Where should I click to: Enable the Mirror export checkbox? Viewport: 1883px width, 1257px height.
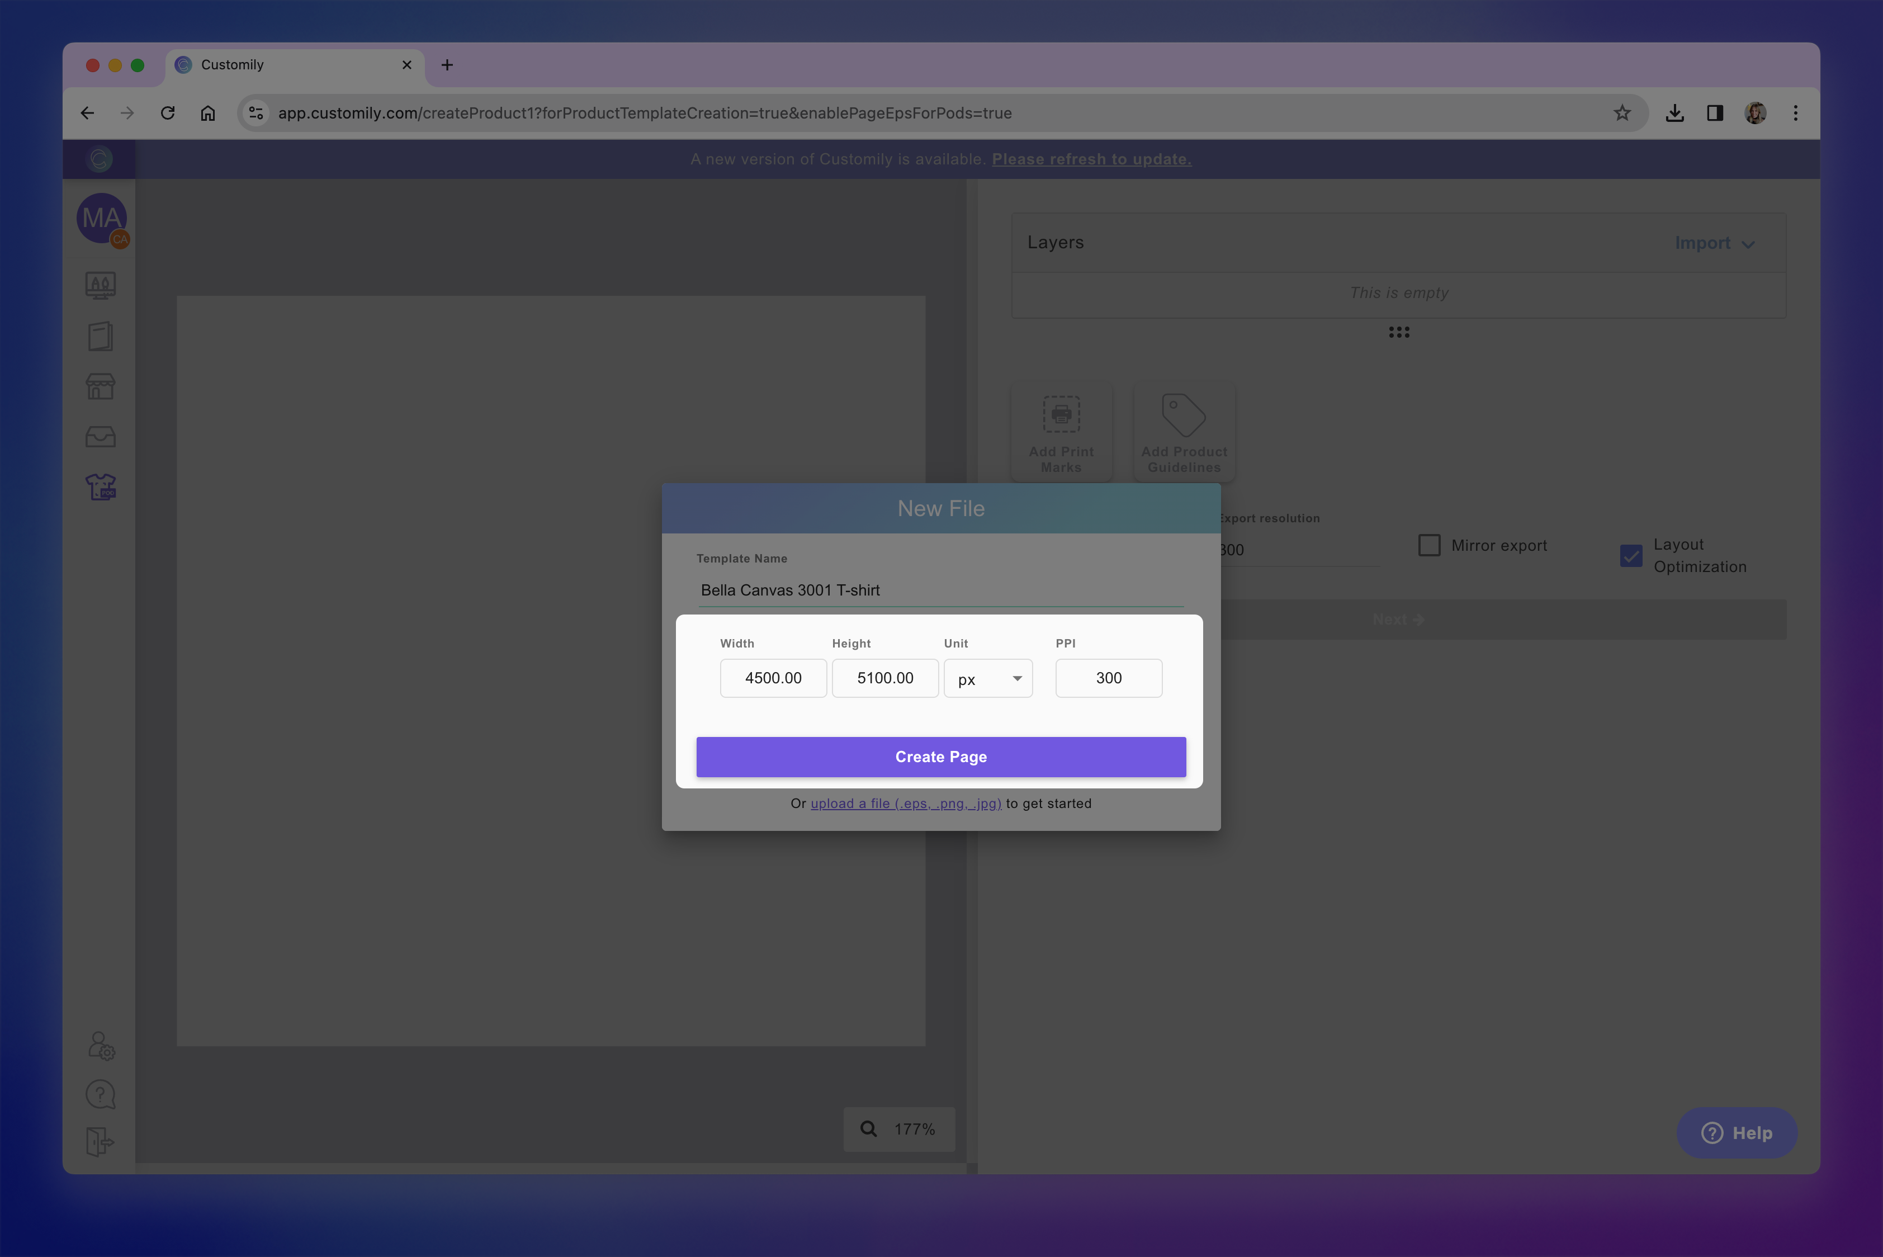click(1429, 545)
